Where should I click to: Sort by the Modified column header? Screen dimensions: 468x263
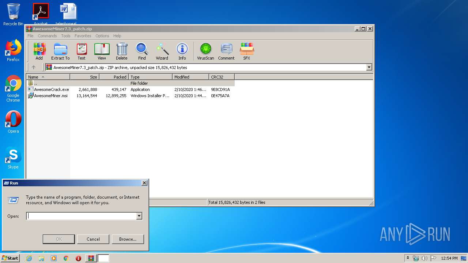pos(190,77)
